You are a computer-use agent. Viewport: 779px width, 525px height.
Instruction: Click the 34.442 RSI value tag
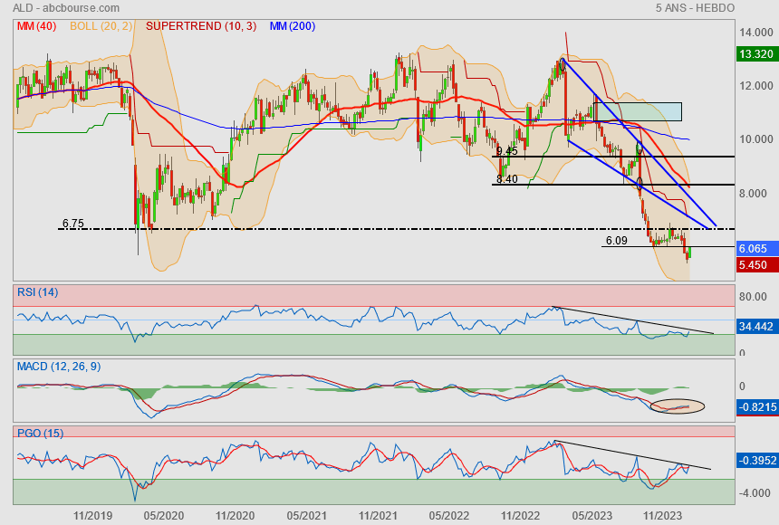757,327
